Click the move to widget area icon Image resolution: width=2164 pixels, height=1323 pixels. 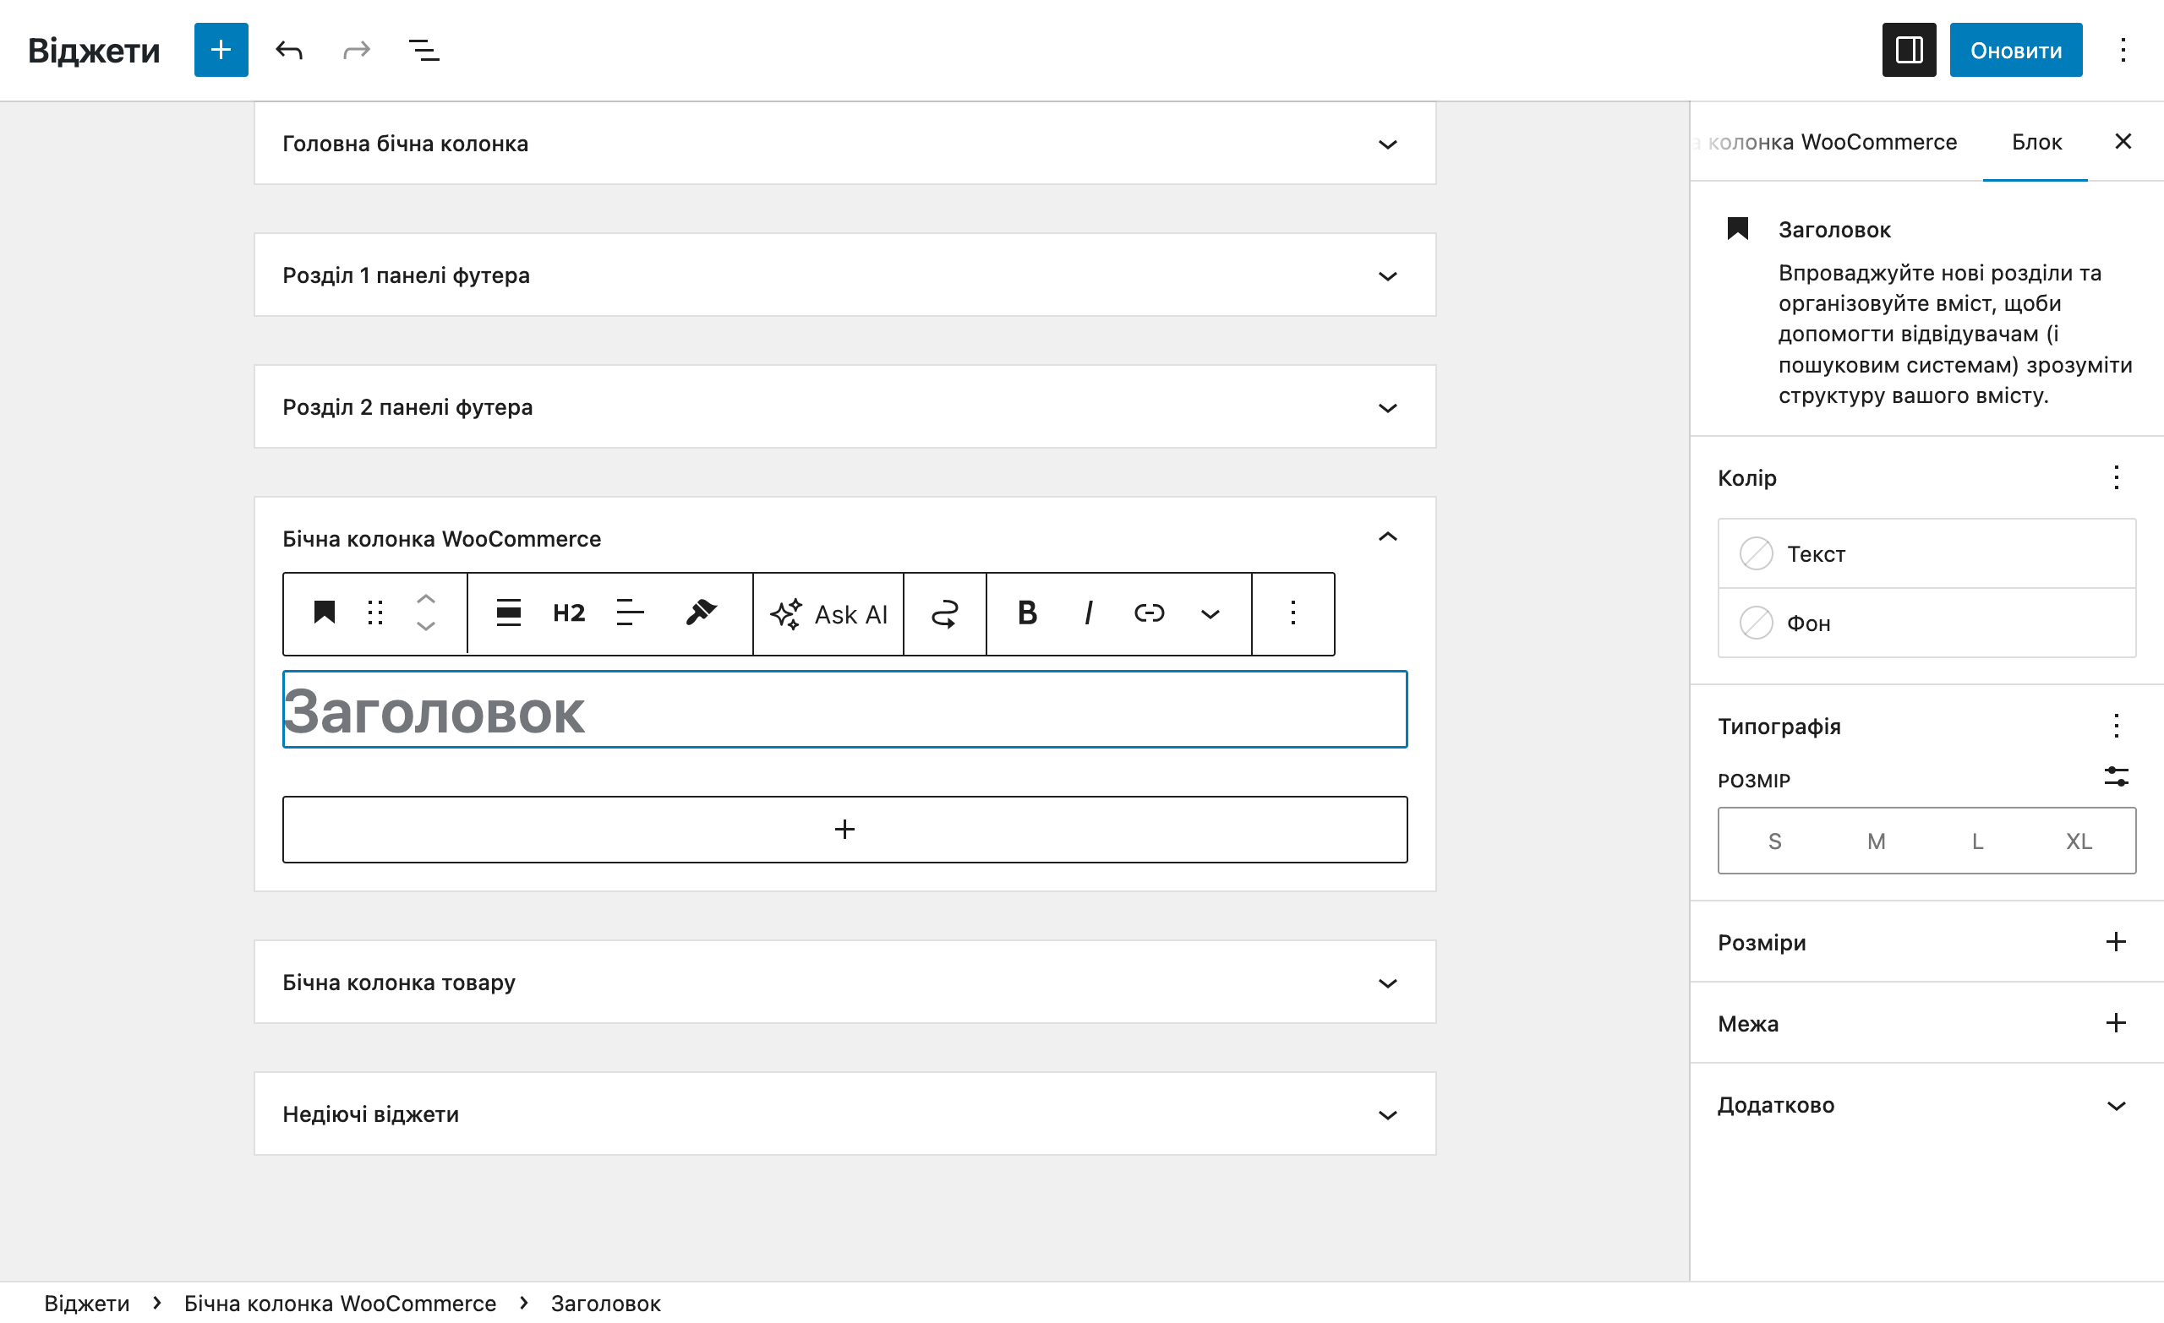944,613
